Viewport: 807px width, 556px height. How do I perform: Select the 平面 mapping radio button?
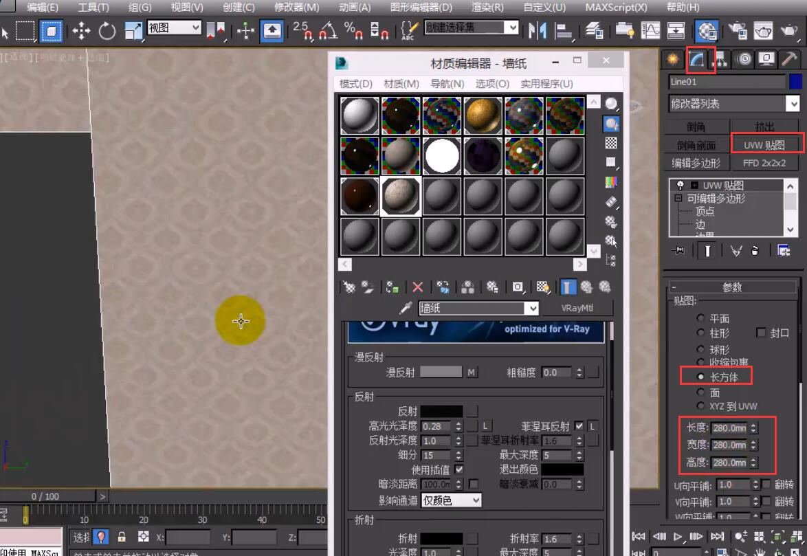pos(700,318)
